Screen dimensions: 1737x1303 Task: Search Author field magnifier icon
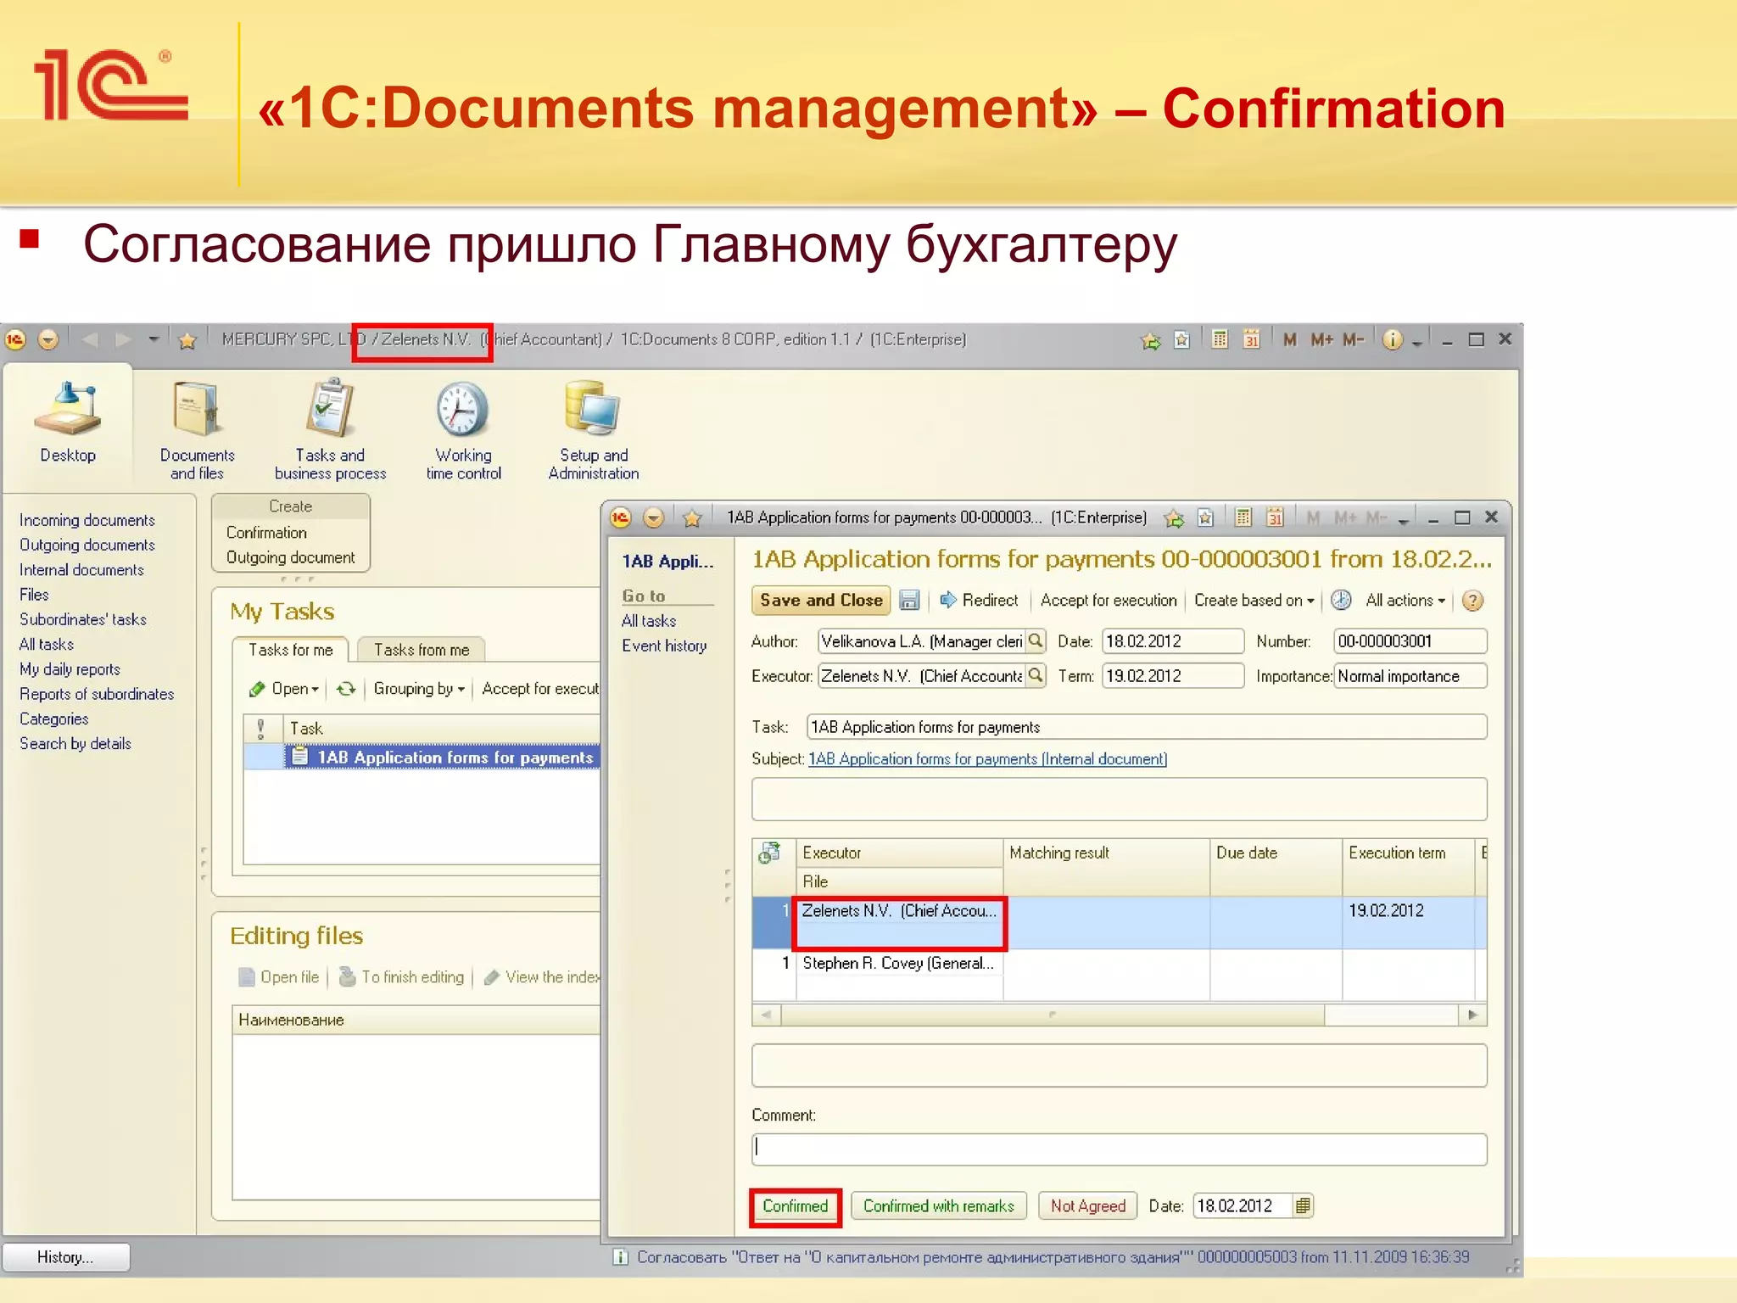click(1036, 641)
